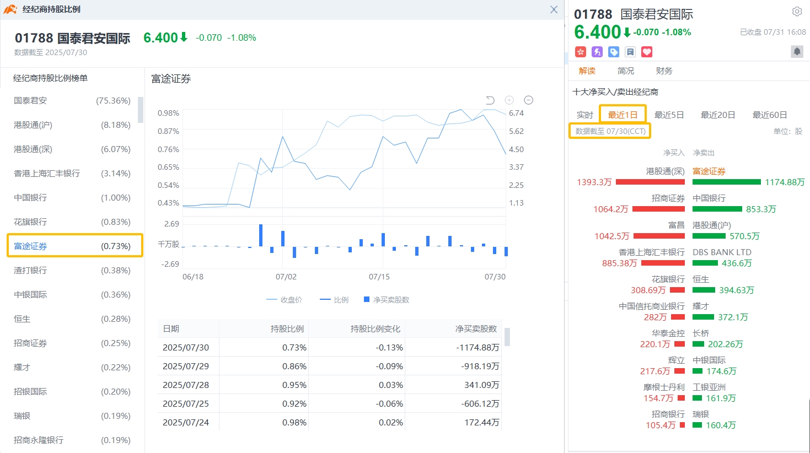Click the tallest blue bar in volume chart
This screenshot has height=453, width=810.
pos(261,235)
